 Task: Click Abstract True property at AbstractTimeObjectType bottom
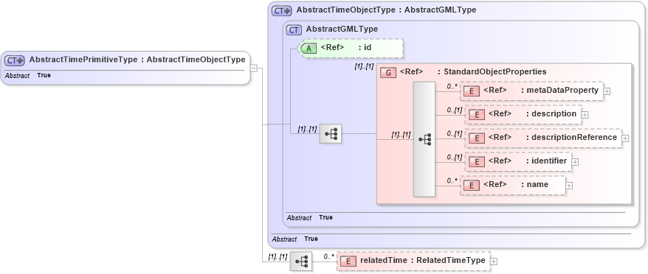click(294, 239)
